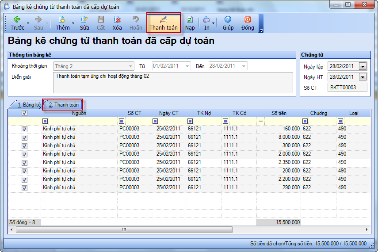Image resolution: width=378 pixels, height=252 pixels.
Task: Switch to the 1. Bảng kê tab
Action: pyautogui.click(x=28, y=105)
